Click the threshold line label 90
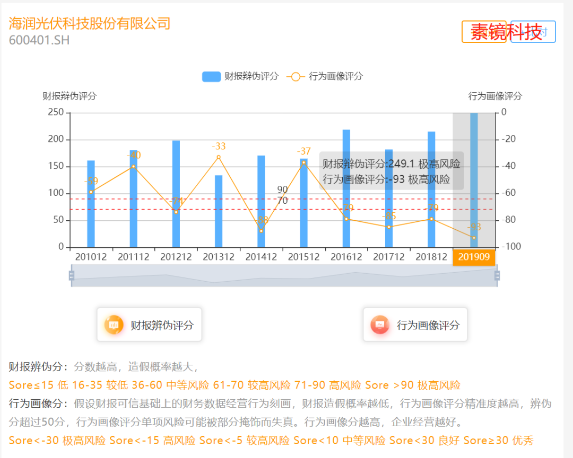The width and height of the screenshot is (573, 458). click(x=282, y=190)
